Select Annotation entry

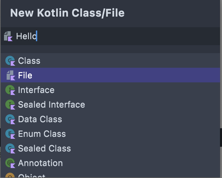[110, 163]
